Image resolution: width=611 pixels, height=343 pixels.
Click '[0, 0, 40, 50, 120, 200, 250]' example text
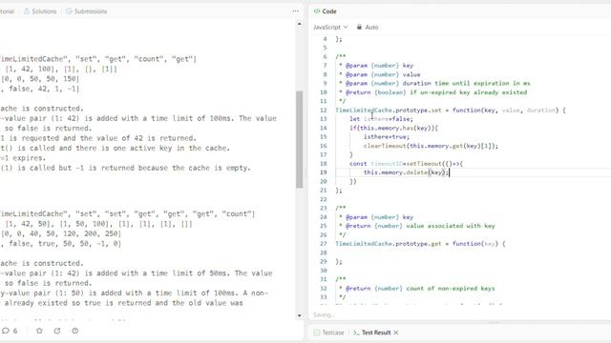[x=61, y=233]
